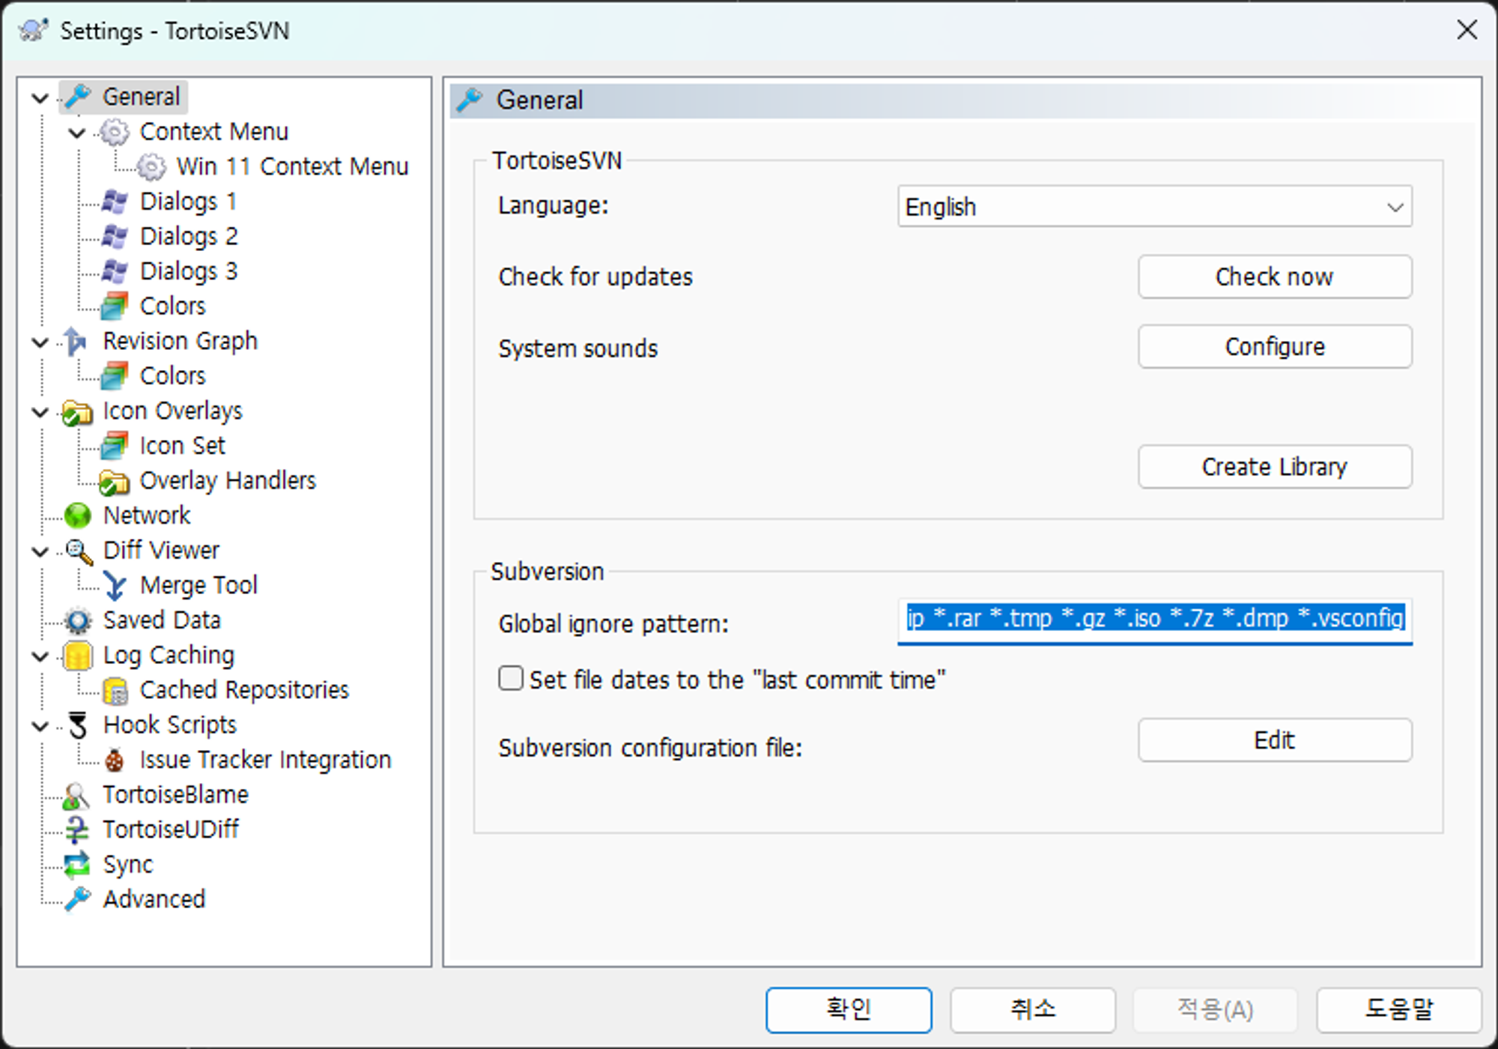Open the Language dropdown

coord(1154,207)
